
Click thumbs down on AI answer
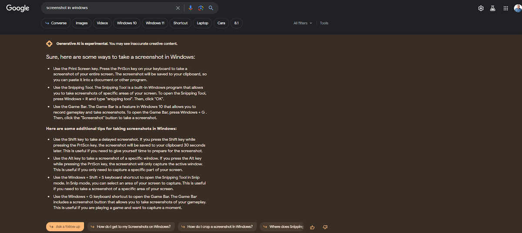coord(325,227)
